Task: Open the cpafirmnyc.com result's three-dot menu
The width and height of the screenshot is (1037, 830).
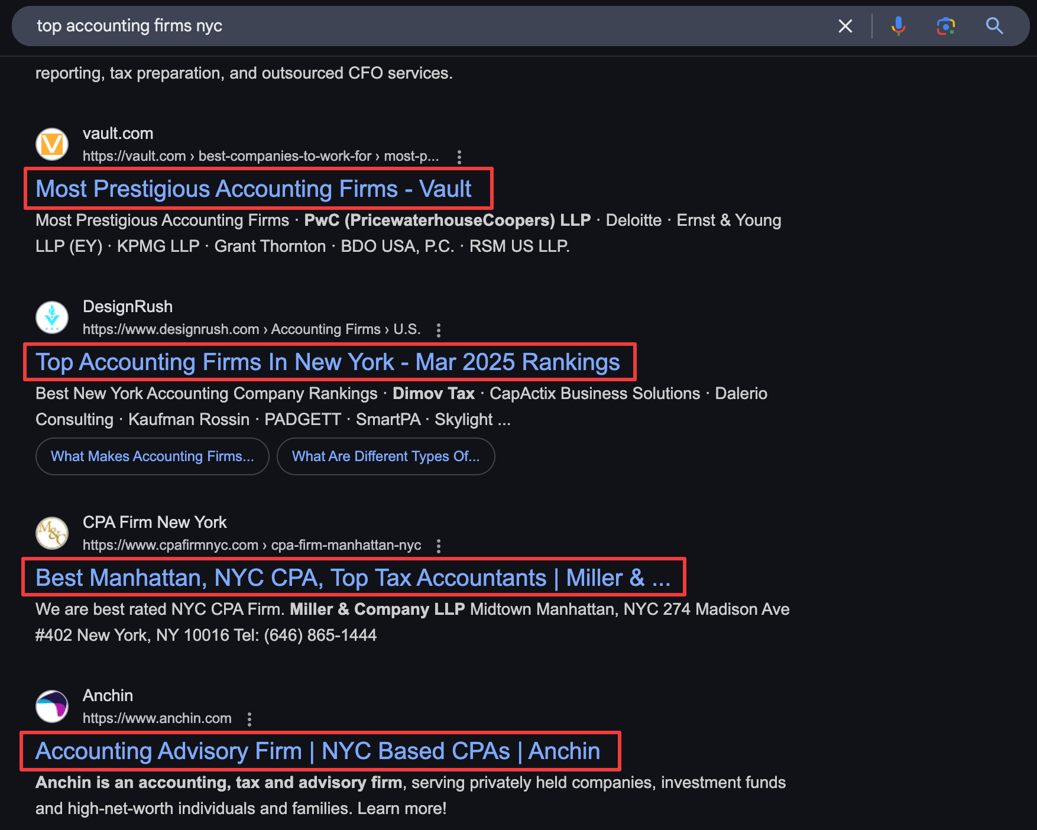Action: tap(439, 546)
